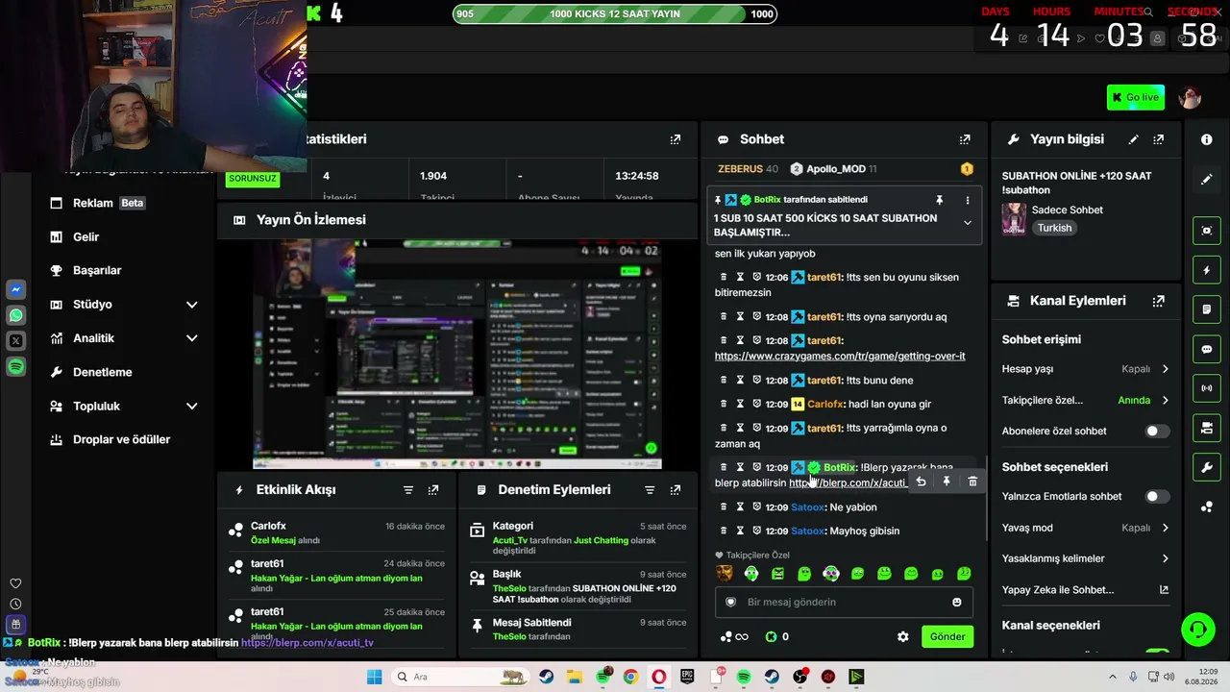
Task: Filter the Etkinlik Akışı feed
Action: (x=408, y=490)
